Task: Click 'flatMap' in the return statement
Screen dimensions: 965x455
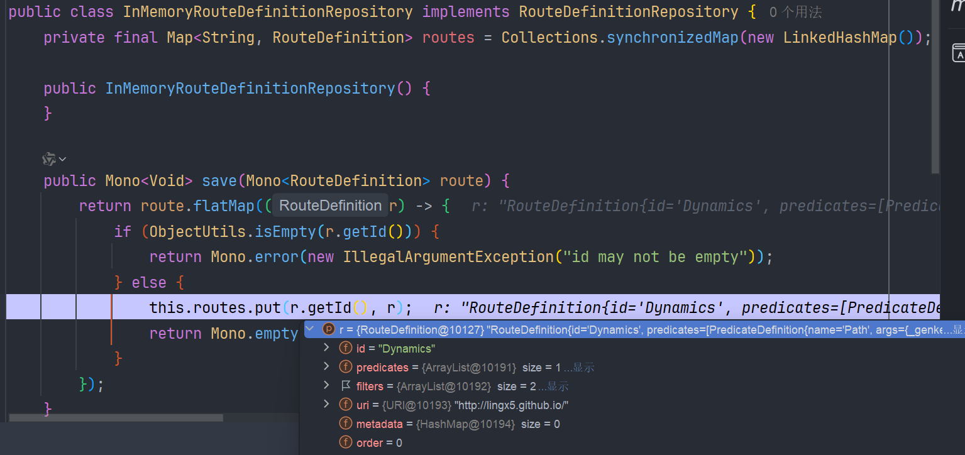Action: 224,206
